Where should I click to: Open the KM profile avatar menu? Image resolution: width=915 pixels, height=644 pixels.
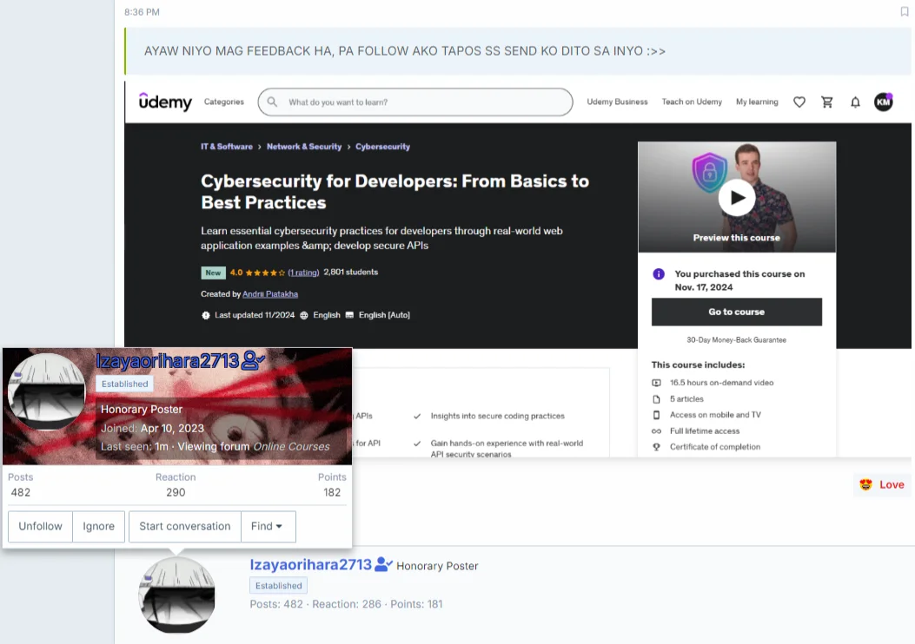pos(883,102)
